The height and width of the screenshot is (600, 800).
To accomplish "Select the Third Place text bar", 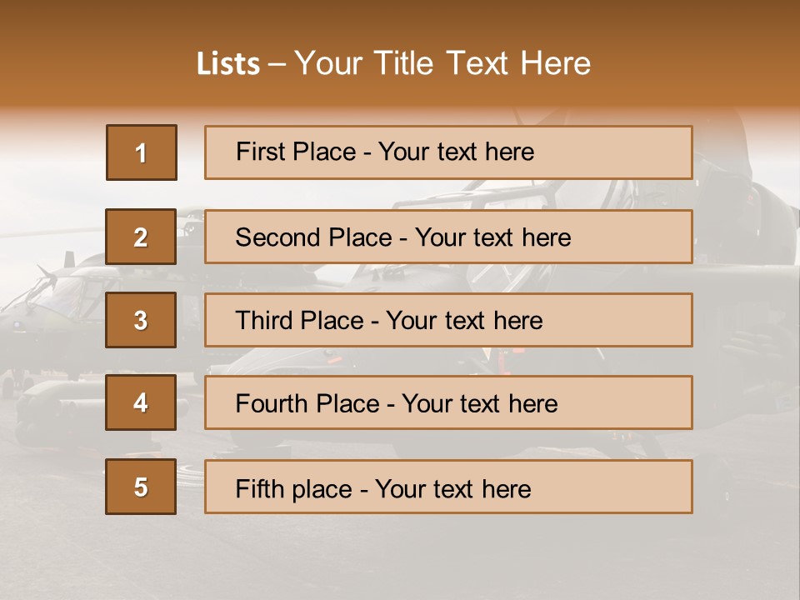I will 448,320.
